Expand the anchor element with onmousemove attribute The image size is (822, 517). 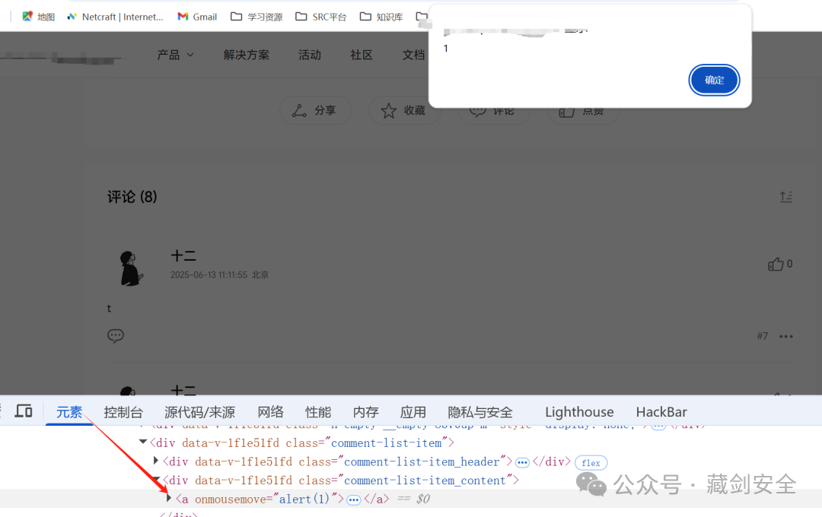tap(169, 498)
